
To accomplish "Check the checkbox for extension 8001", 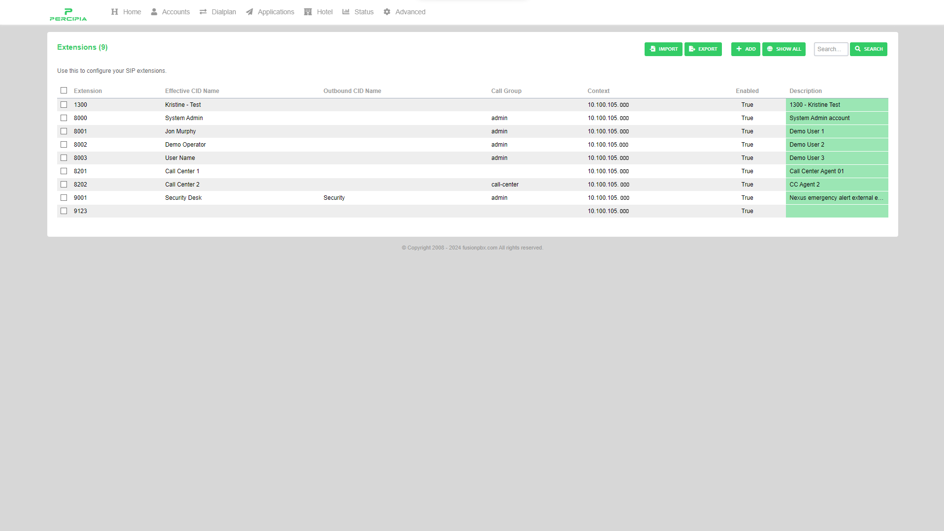I will [64, 131].
